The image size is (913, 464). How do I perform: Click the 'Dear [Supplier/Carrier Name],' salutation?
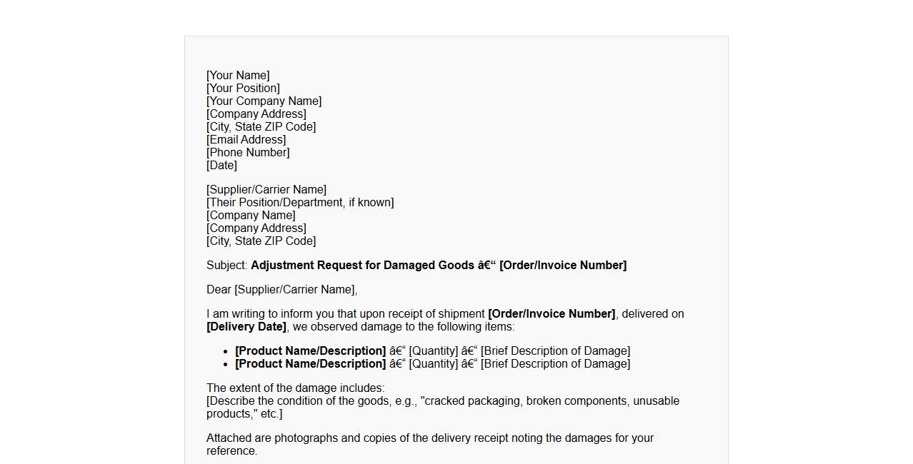[281, 290]
